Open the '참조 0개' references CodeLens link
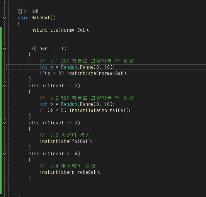This screenshot has height=197, width=206. [28, 12]
